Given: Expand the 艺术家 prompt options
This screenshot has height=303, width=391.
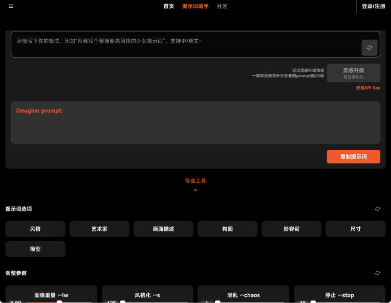Looking at the screenshot, I should (x=99, y=229).
